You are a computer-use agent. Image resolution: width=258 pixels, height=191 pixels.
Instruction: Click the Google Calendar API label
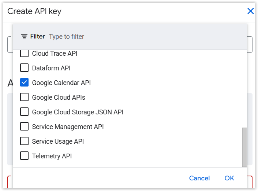pyautogui.click(x=61, y=83)
